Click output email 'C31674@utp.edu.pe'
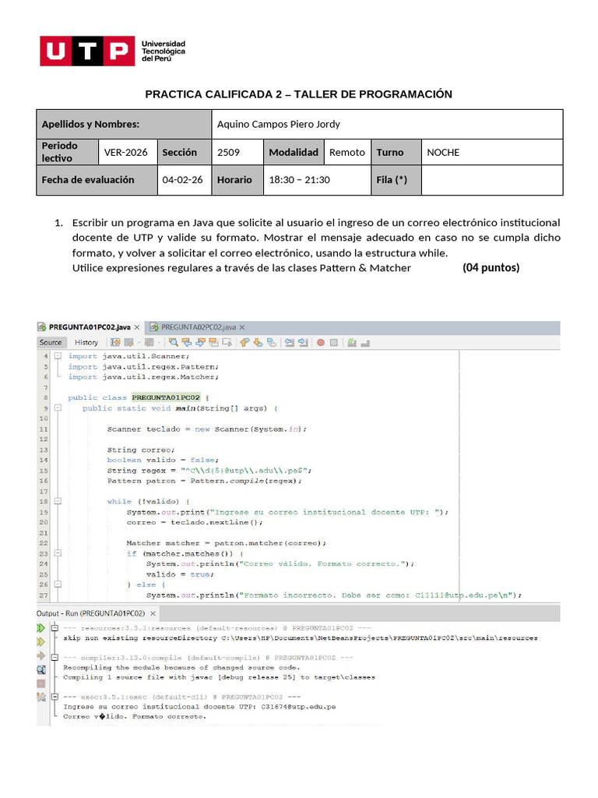This screenshot has width=598, height=798. pyautogui.click(x=298, y=706)
